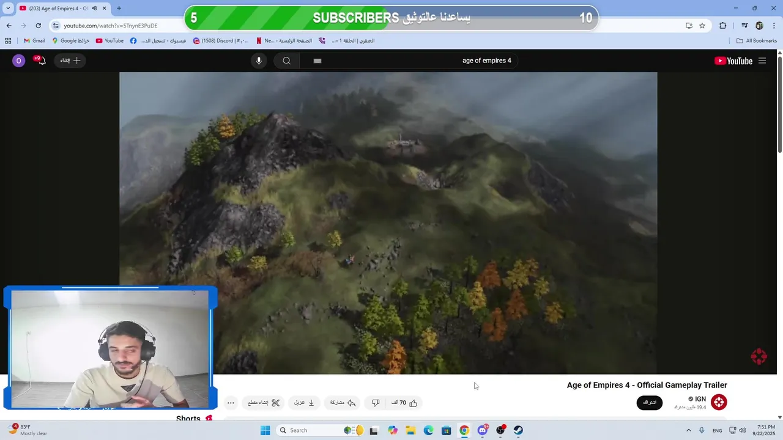Open tray microphone indicator
Image resolution: width=783 pixels, height=440 pixels.
point(702,430)
